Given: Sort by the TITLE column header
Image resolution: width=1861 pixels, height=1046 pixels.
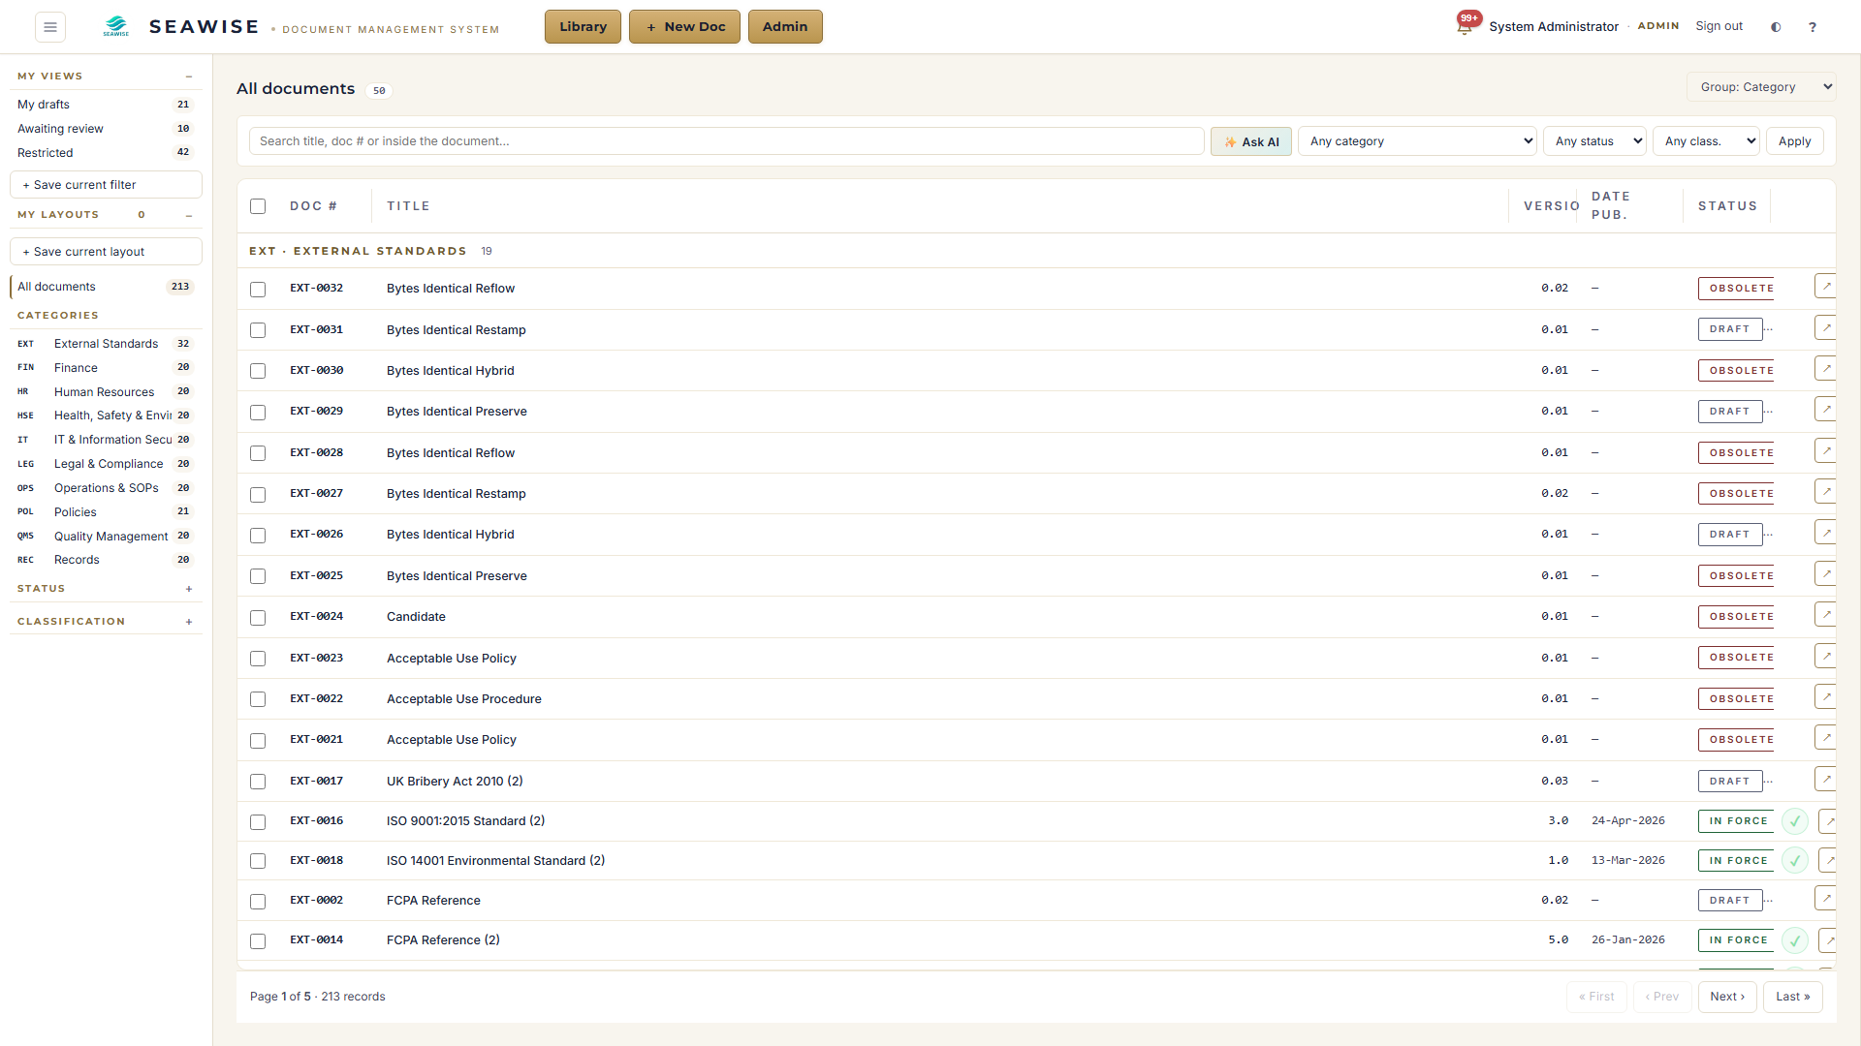Looking at the screenshot, I should 408,206.
